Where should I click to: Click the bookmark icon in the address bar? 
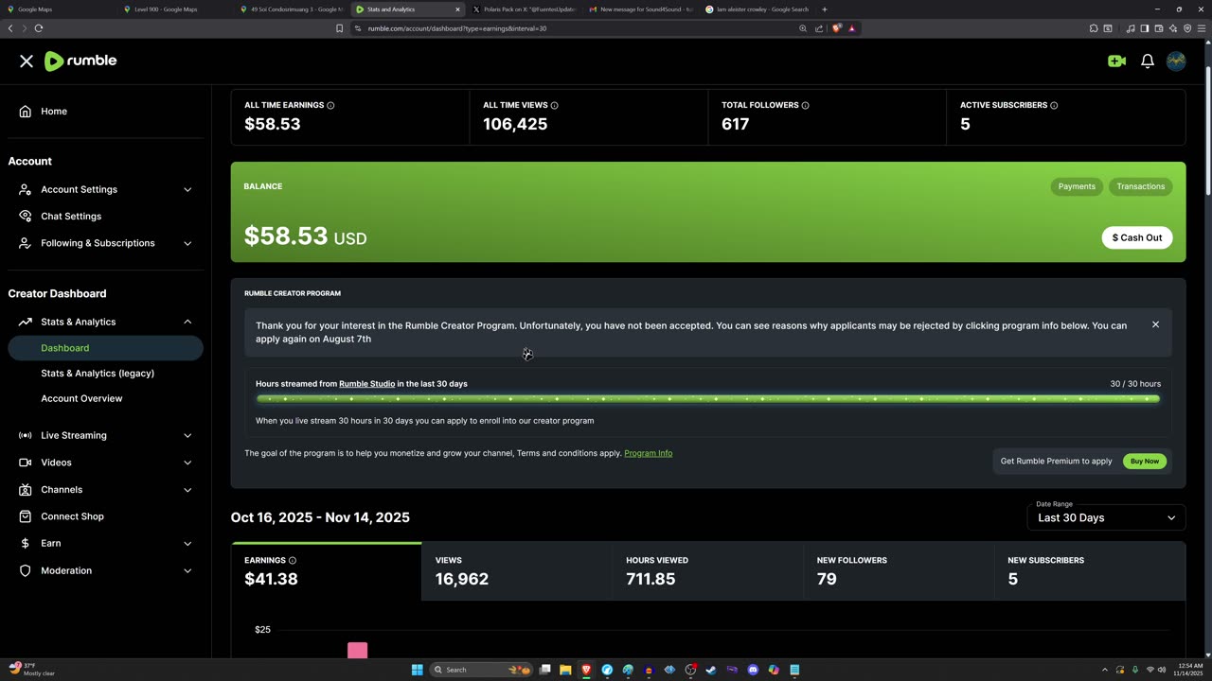pyautogui.click(x=339, y=28)
